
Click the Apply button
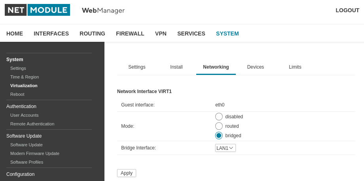coord(127,173)
